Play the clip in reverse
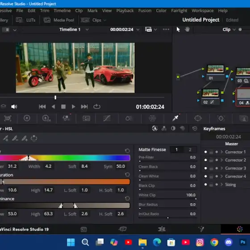Image resolution: width=250 pixels, height=250 pixels. tap(54, 107)
